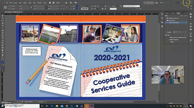Click Relink from CC Libraries cloud icon

click(174, 32)
